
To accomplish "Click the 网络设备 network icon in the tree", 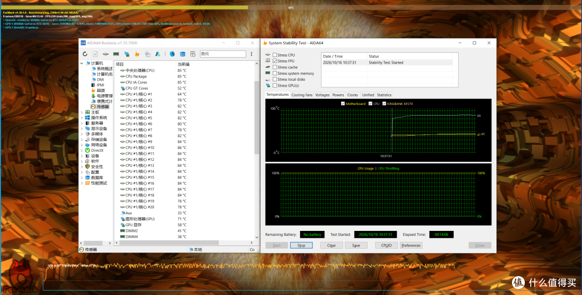I will click(x=88, y=145).
